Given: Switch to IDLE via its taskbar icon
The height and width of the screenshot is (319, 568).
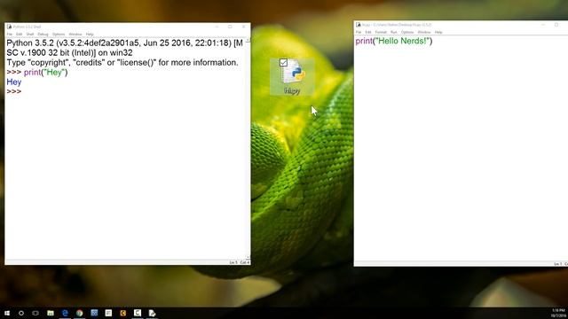Looking at the screenshot, I should (152, 313).
